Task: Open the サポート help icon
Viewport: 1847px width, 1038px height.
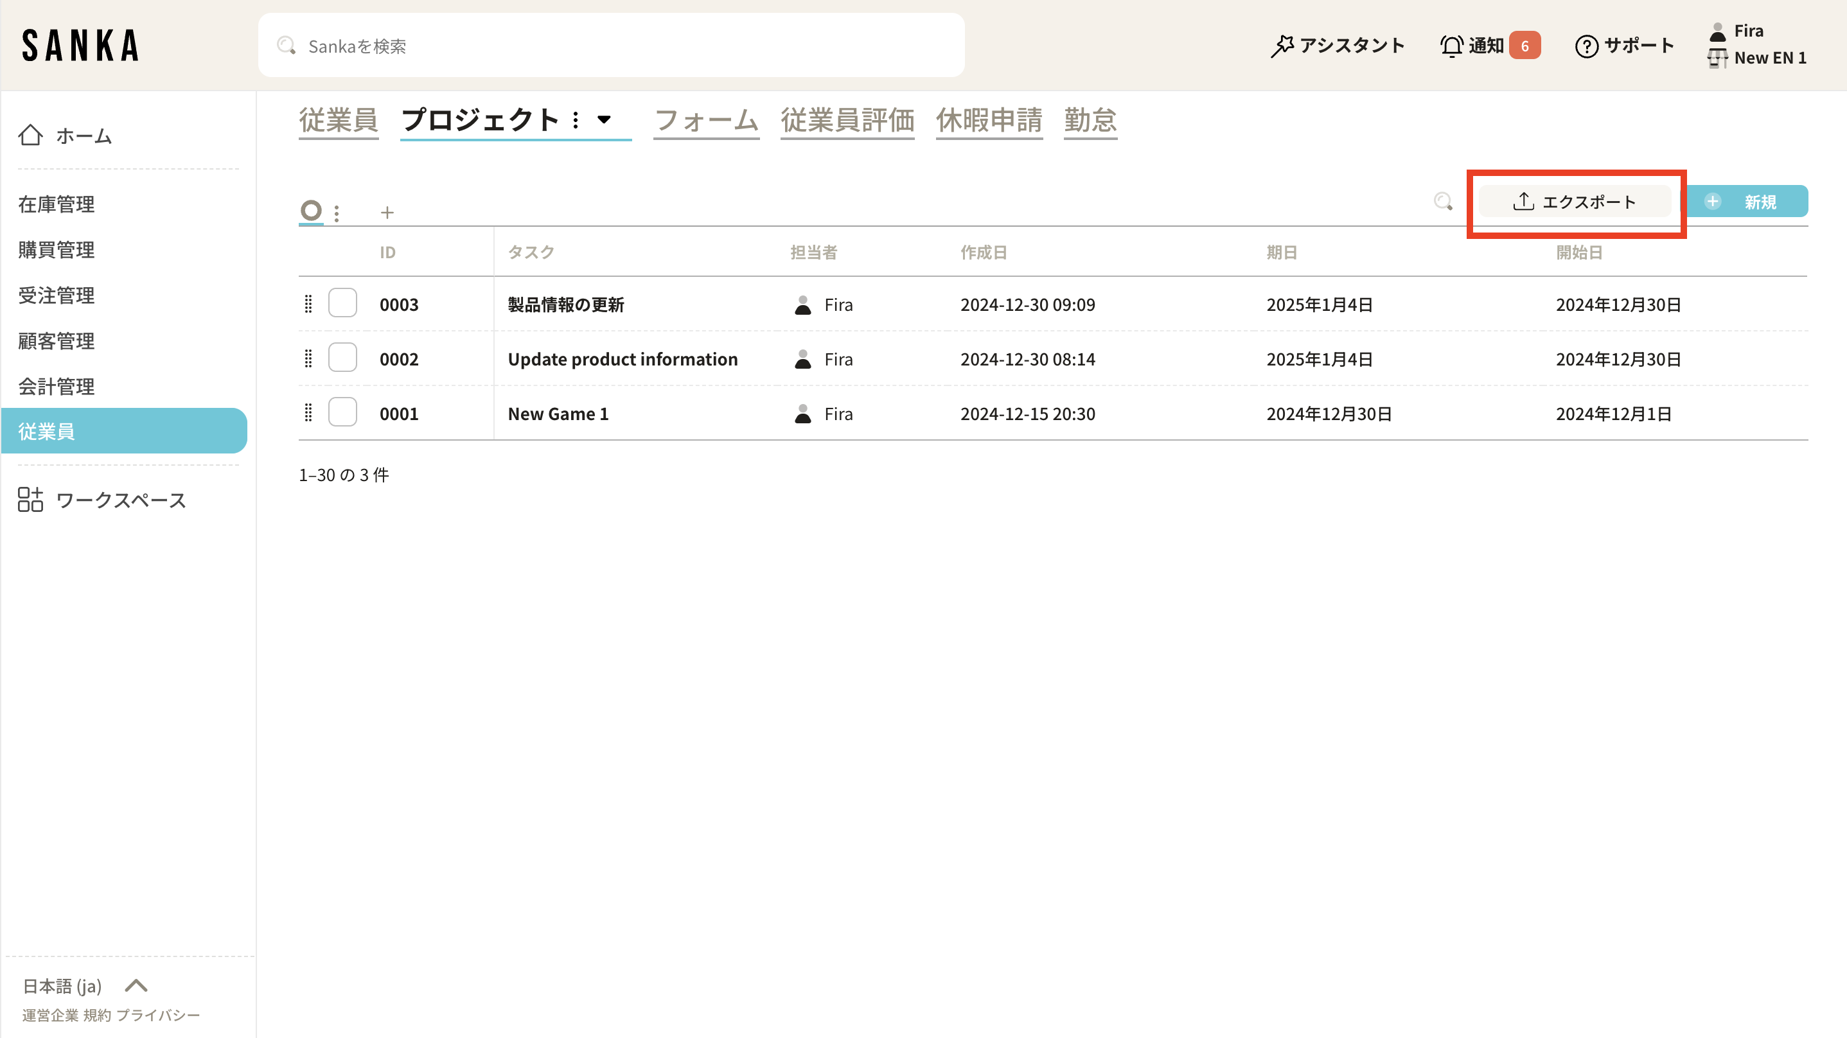Action: click(x=1586, y=46)
